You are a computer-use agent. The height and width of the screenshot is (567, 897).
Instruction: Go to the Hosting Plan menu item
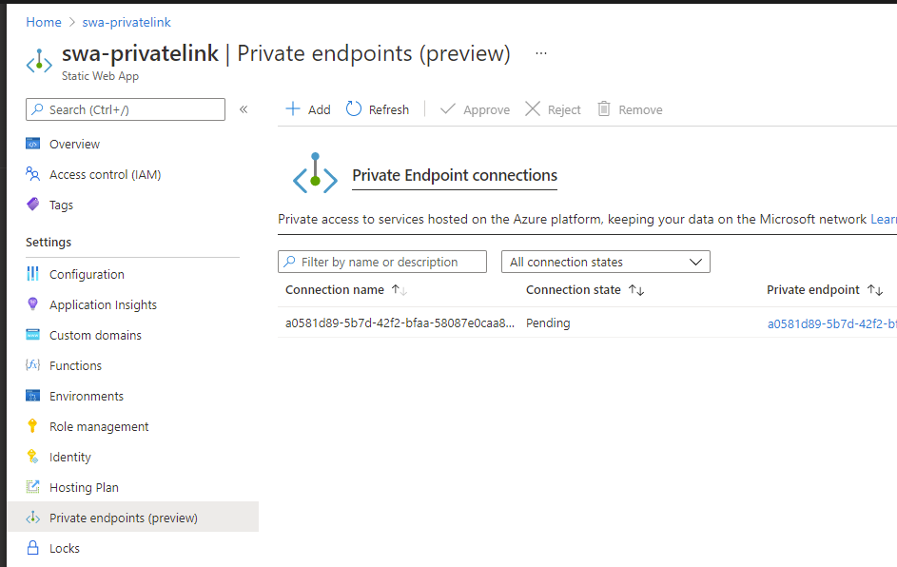[84, 488]
